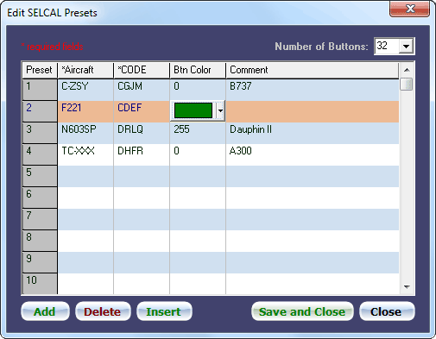Insert a new preset row
The height and width of the screenshot is (339, 436).
pos(164,311)
